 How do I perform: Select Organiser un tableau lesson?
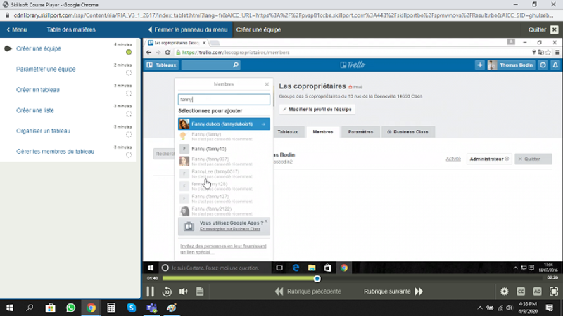point(43,131)
